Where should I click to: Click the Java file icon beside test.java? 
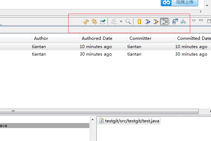tap(102, 121)
